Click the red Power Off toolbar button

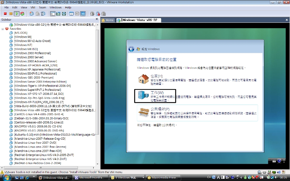[5, 14]
